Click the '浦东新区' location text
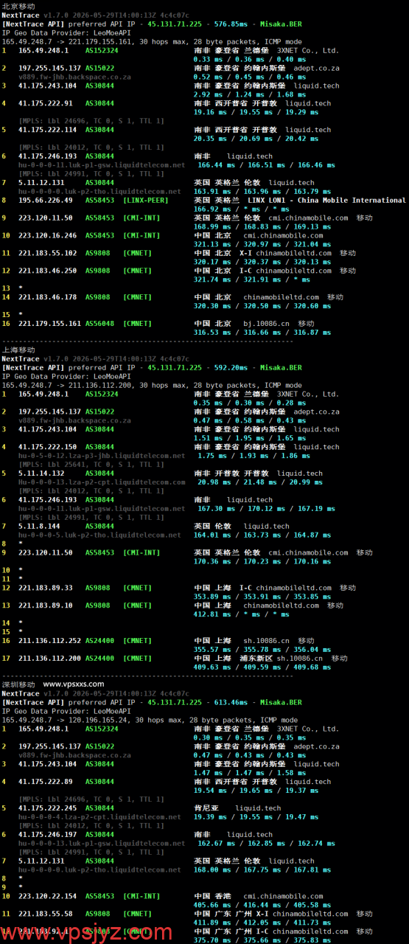Image resolution: width=409 pixels, height=944 pixels. click(x=256, y=659)
